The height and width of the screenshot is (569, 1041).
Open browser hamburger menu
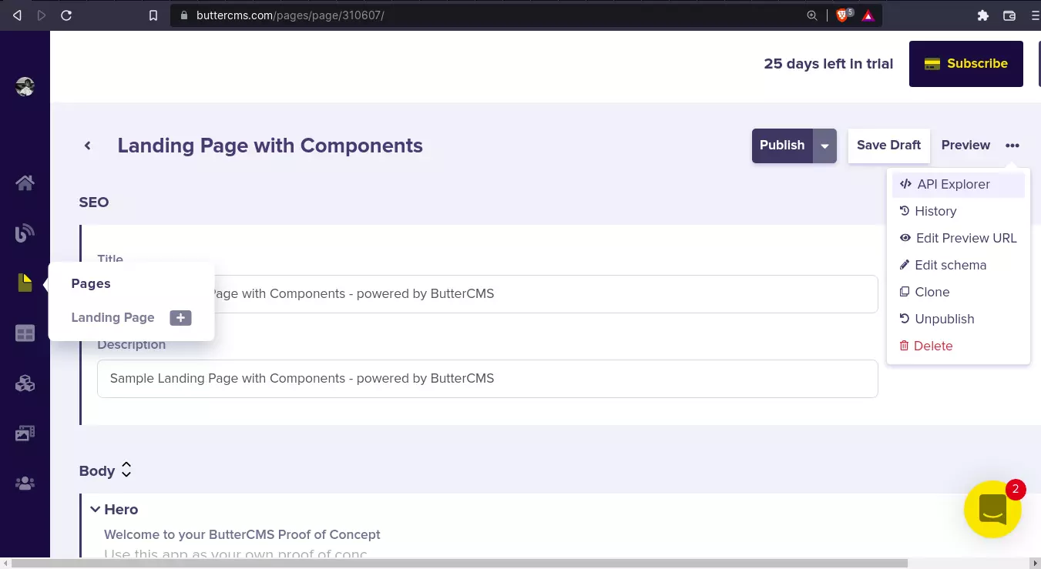pos(1034,15)
